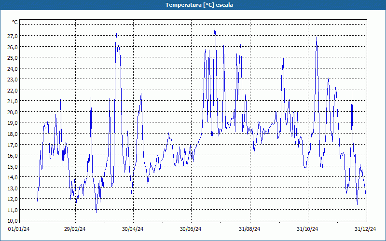This screenshot has width=386, height=241.
Task: Click the 30/06/24 date label
Action: 191,229
